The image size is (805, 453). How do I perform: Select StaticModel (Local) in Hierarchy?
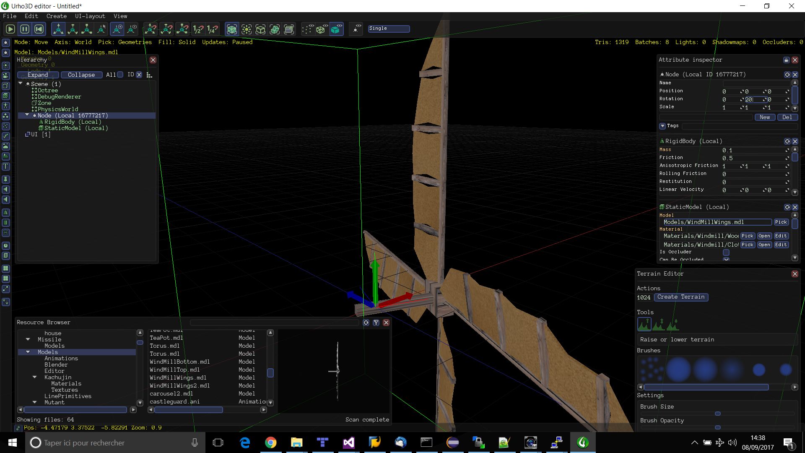(x=76, y=128)
